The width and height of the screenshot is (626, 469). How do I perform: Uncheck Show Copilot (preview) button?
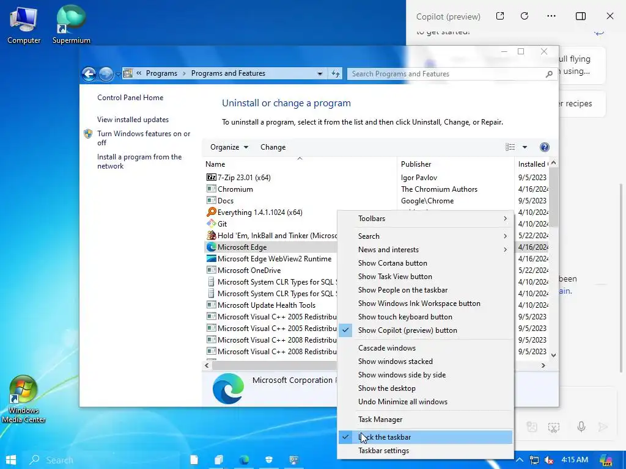pos(425,330)
